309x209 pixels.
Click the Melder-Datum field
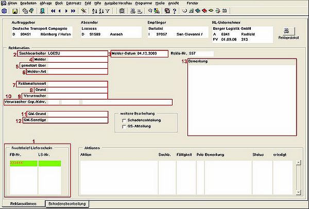click(x=140, y=53)
